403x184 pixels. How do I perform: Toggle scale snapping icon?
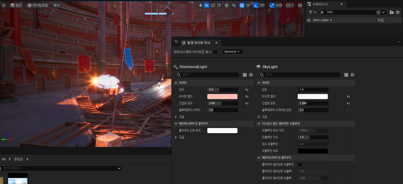[x=272, y=5]
